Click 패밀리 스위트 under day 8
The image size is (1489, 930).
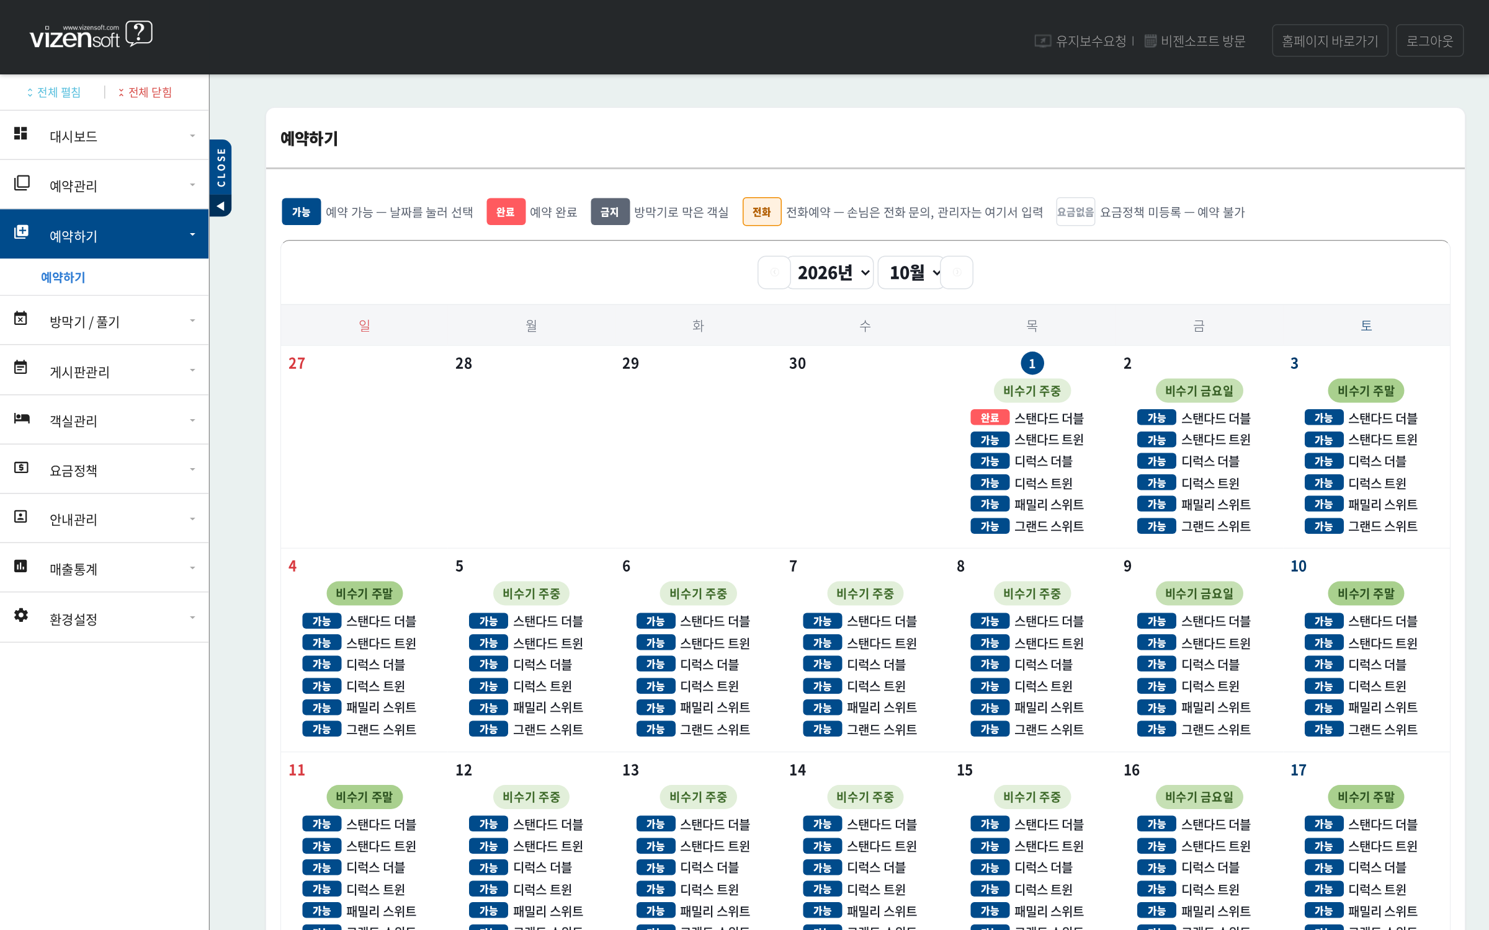click(1049, 707)
